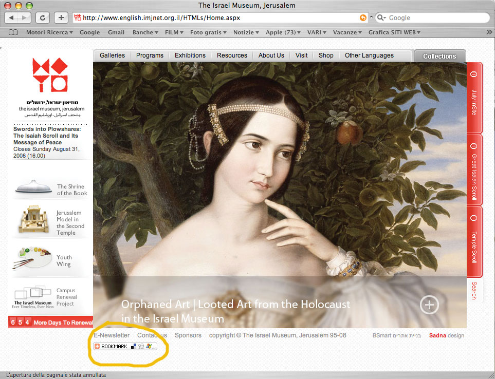Open the Resources menu

[x=232, y=55]
